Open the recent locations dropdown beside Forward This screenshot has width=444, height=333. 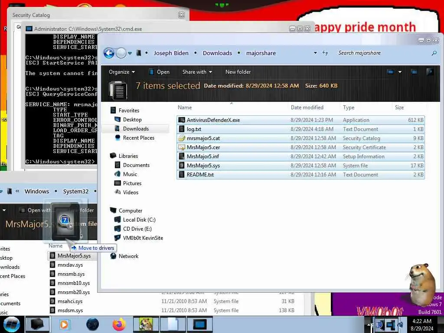(130, 53)
